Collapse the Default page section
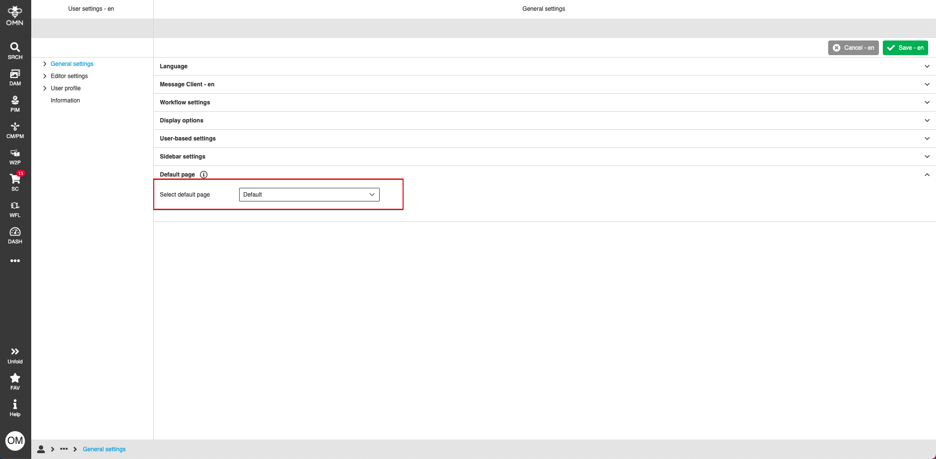 (927, 175)
